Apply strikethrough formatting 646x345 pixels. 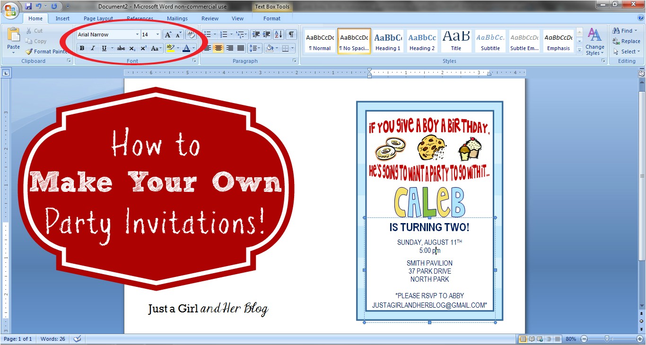click(x=121, y=48)
